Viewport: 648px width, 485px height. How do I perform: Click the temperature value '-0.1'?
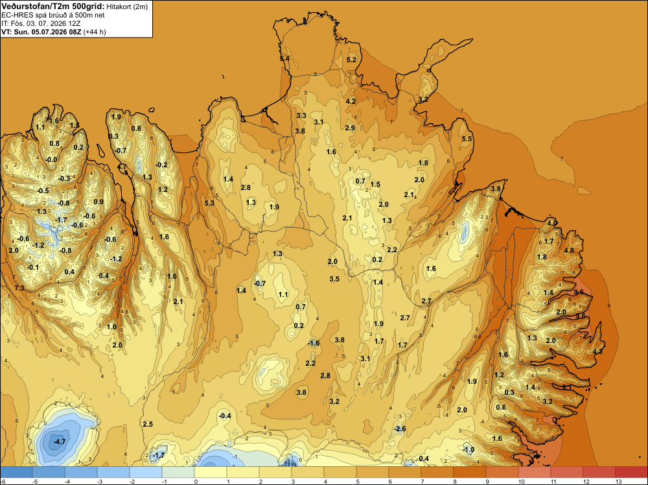click(x=32, y=268)
